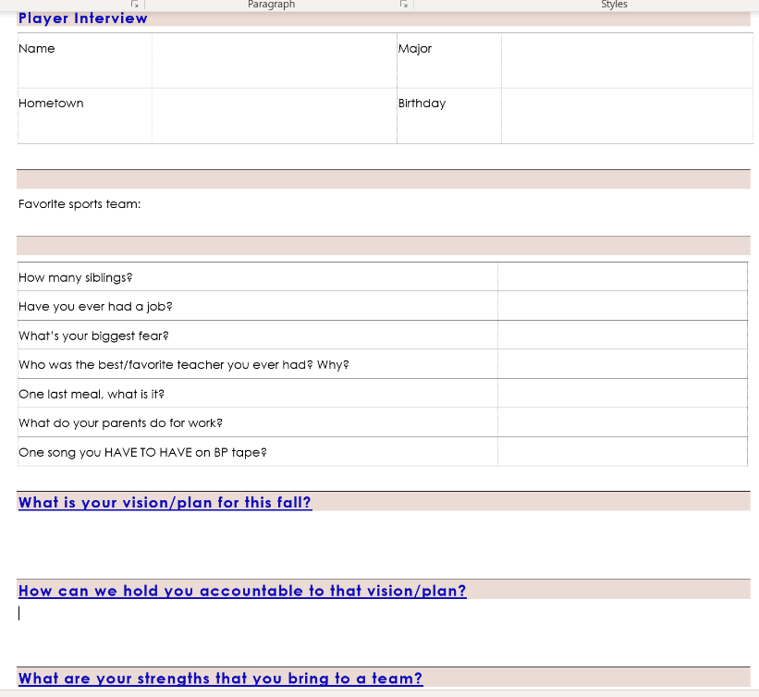Click answer cell for best/favorite teacher question

pos(622,364)
